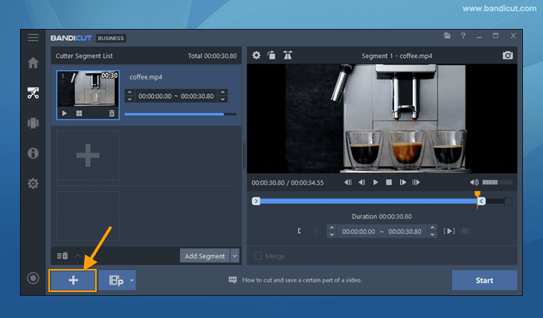Expand the Add Segment dropdown arrow
Image resolution: width=543 pixels, height=318 pixels.
235,256
